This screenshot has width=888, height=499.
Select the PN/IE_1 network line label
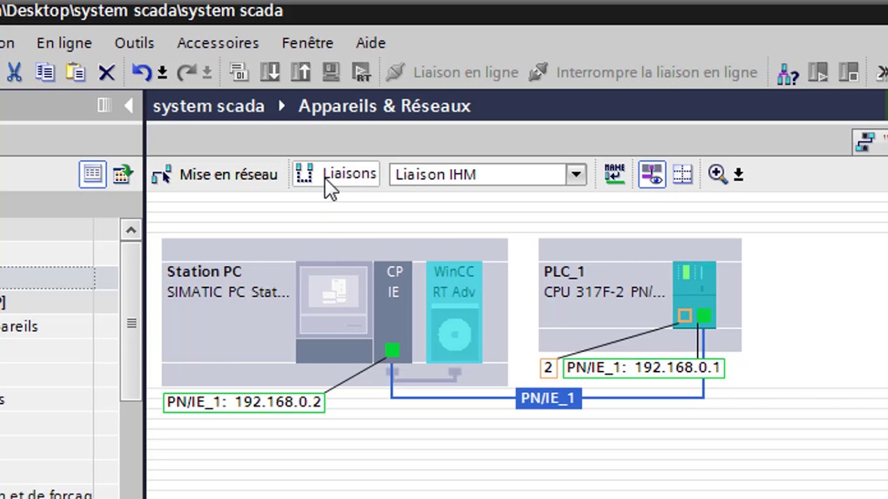coord(548,399)
